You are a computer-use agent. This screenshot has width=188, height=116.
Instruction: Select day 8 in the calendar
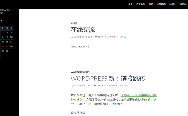(3, 37)
